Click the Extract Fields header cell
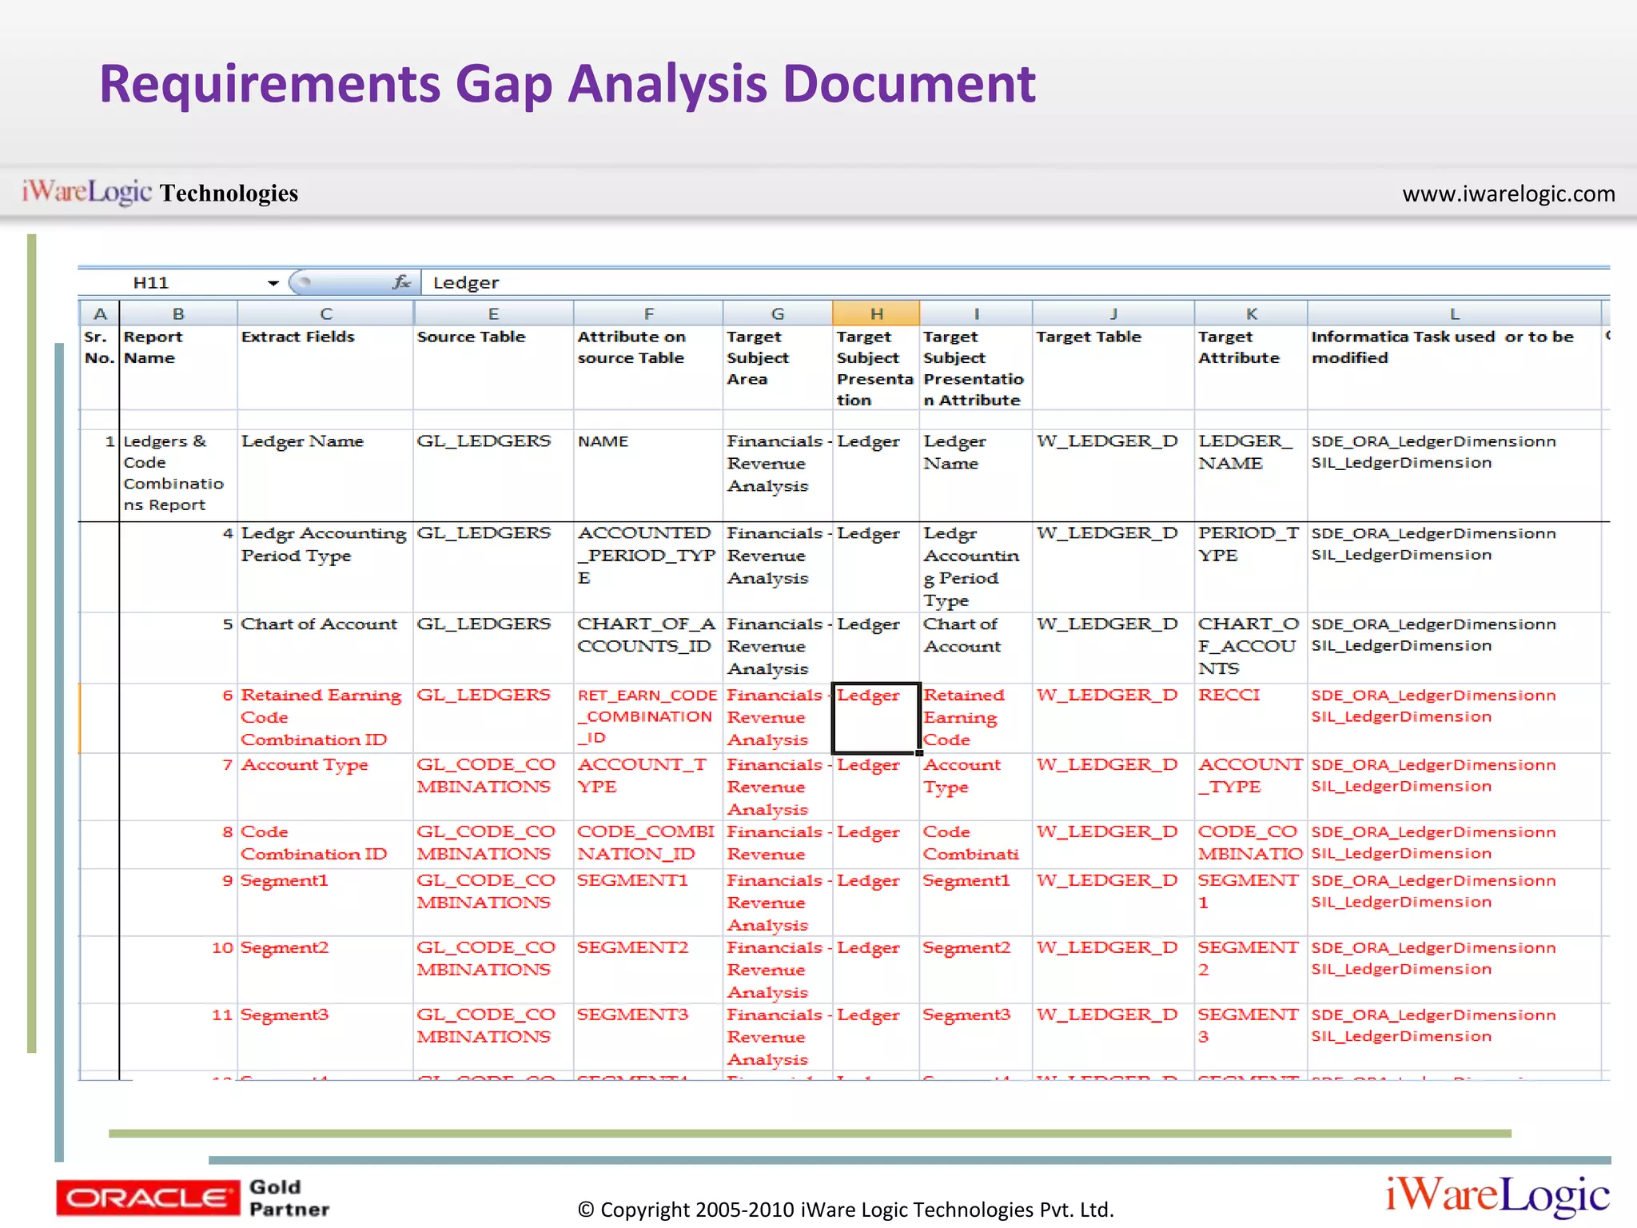Screen dimensions: 1637x1228 pos(325,368)
